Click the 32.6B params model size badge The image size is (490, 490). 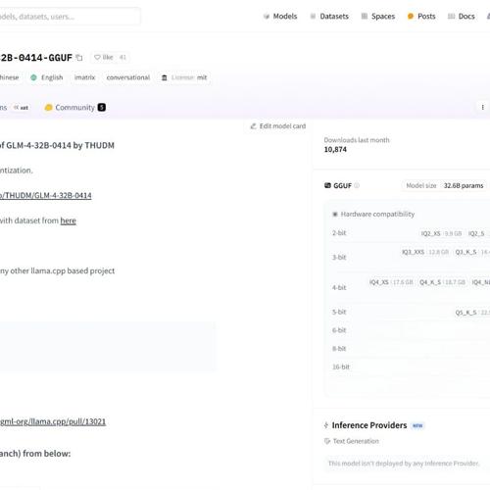tap(464, 185)
